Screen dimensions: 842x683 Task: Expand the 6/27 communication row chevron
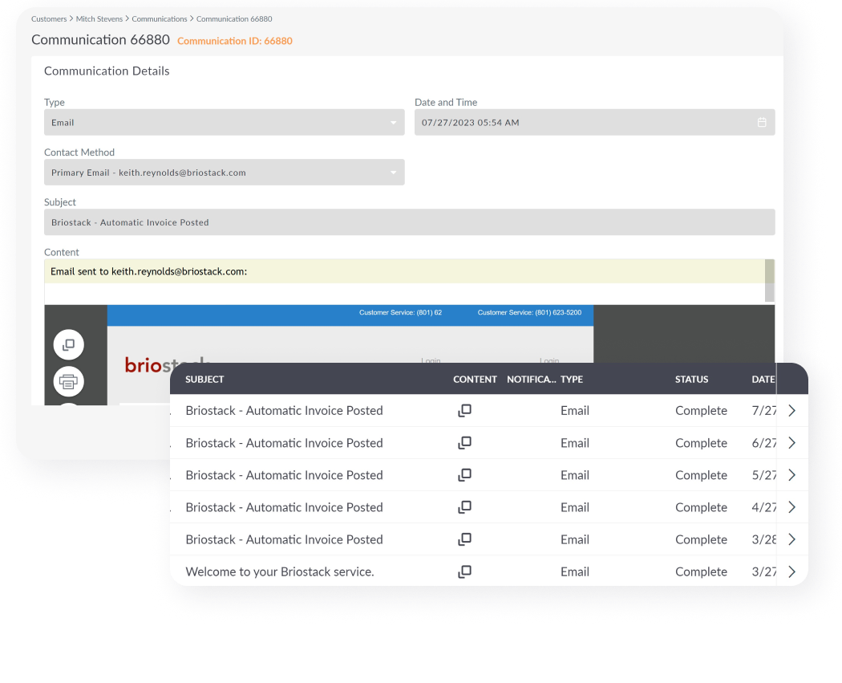(x=792, y=443)
